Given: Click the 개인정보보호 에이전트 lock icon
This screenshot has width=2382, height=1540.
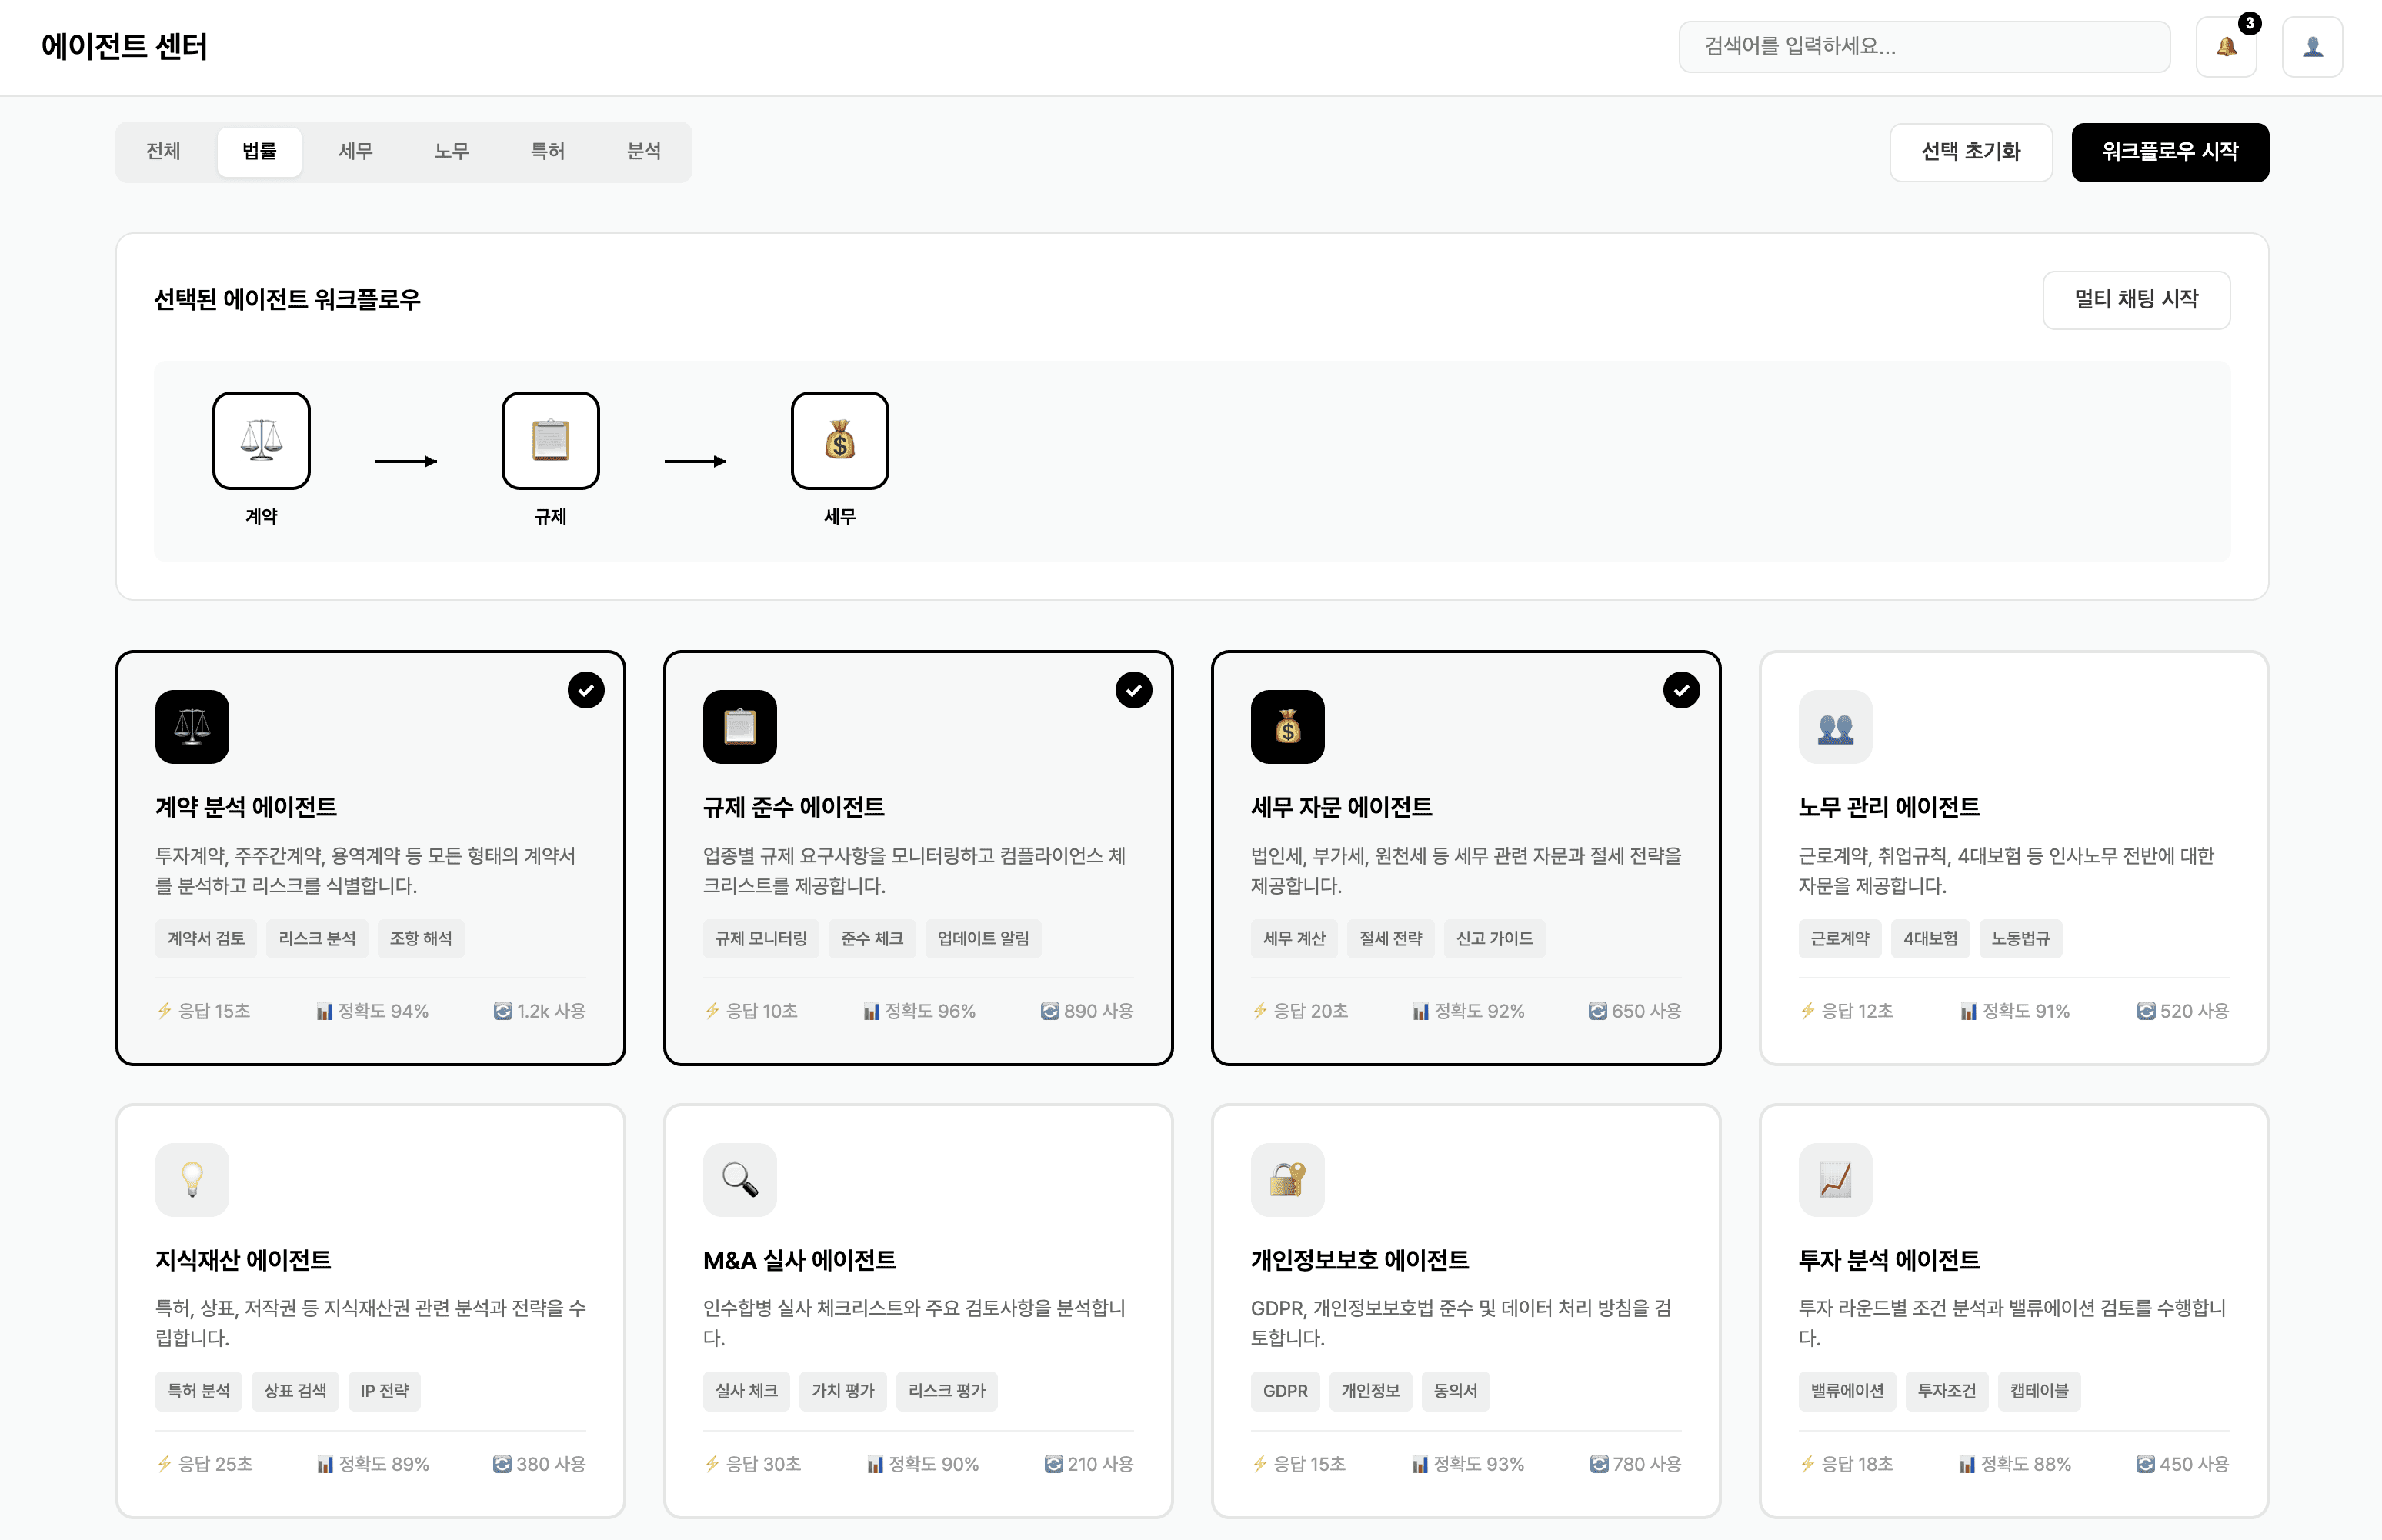Looking at the screenshot, I should (1287, 1180).
